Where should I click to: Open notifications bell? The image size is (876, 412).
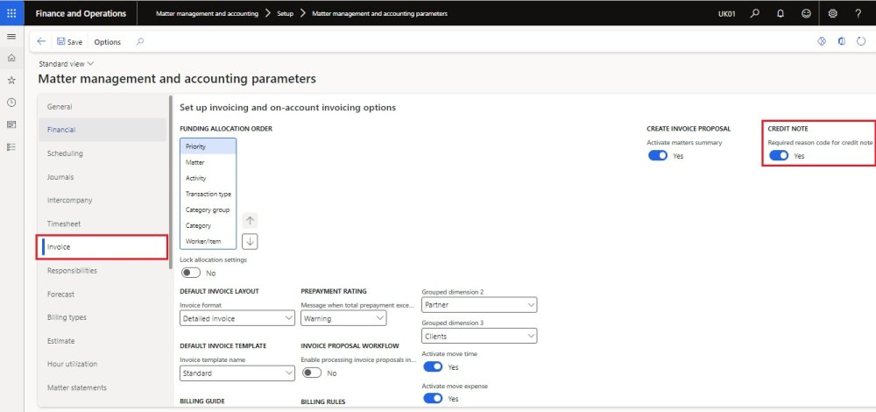(781, 13)
